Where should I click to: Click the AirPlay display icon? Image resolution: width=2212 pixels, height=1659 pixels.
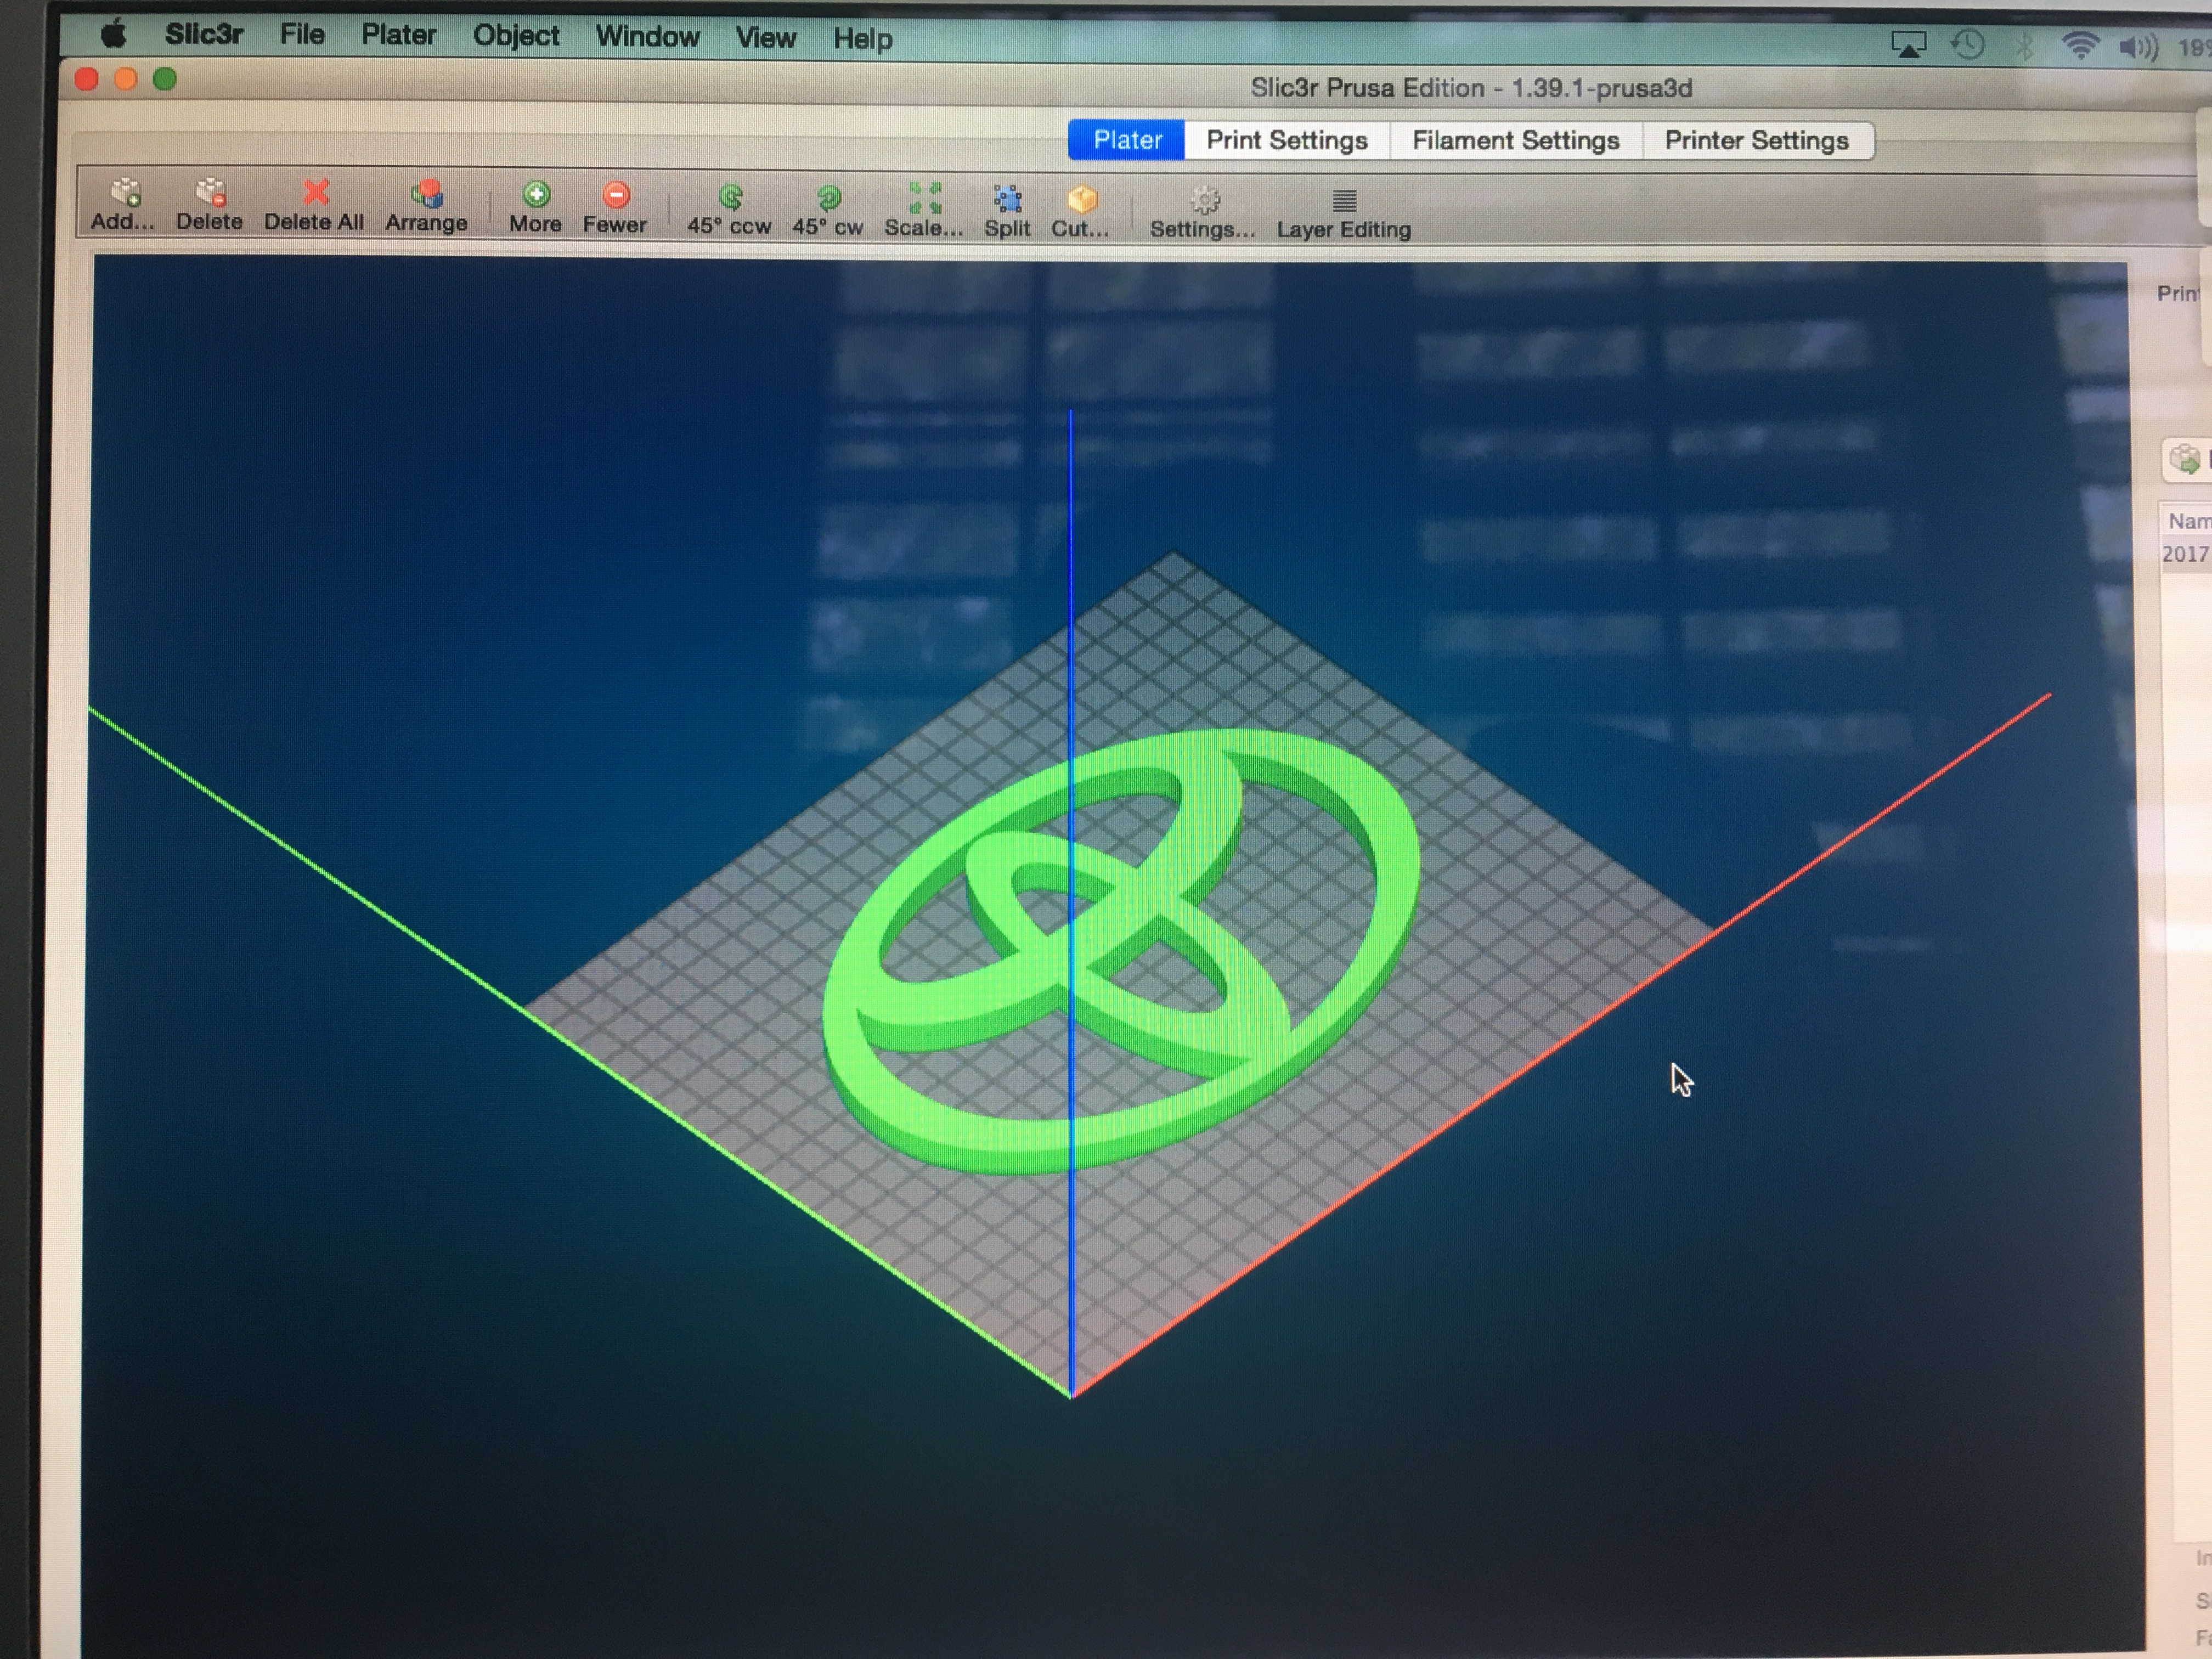(1908, 44)
